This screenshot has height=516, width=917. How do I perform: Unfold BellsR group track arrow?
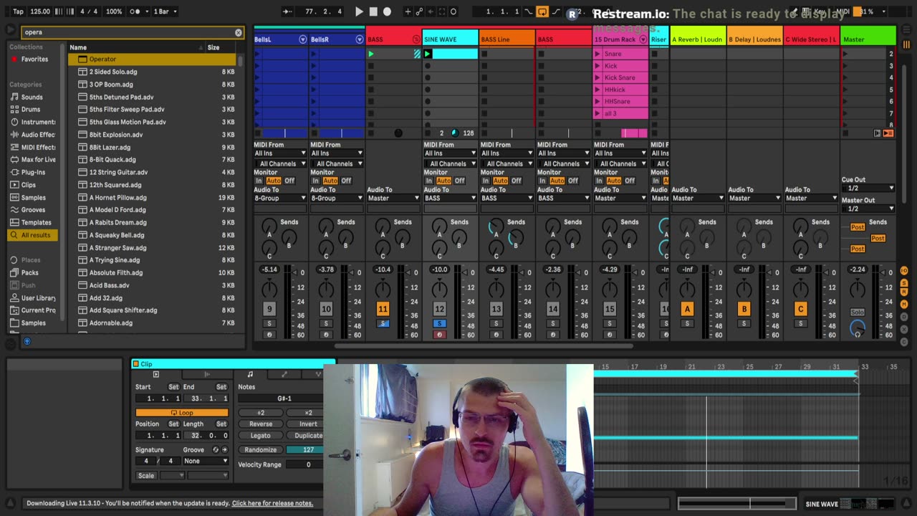coord(360,39)
